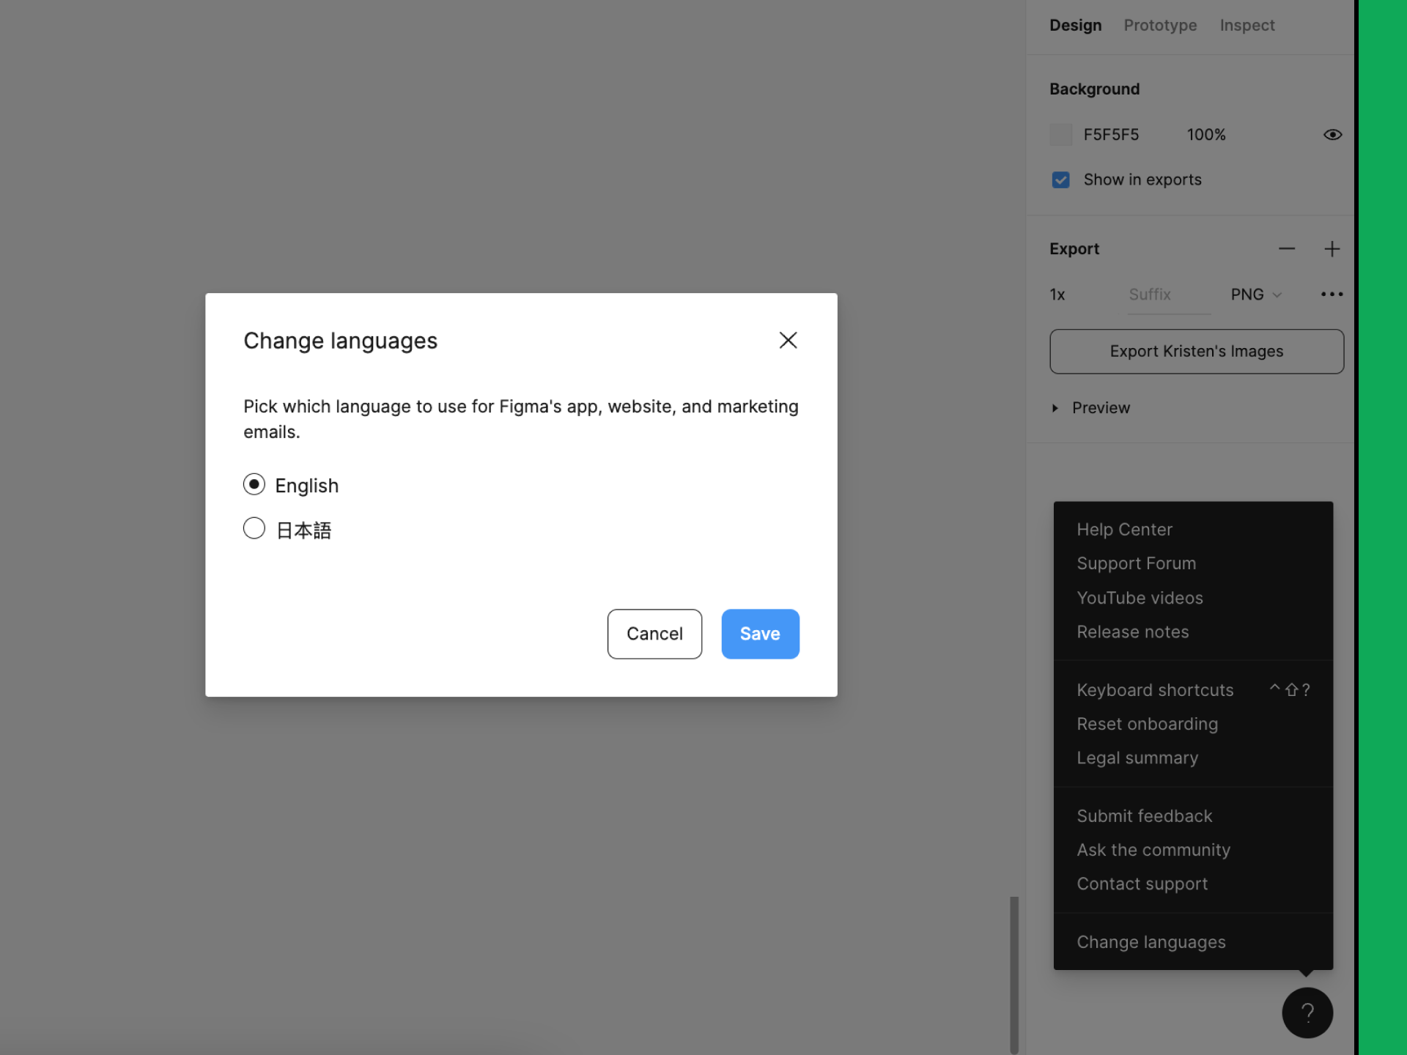Open the help menu question mark icon
The image size is (1407, 1055).
click(1307, 1013)
